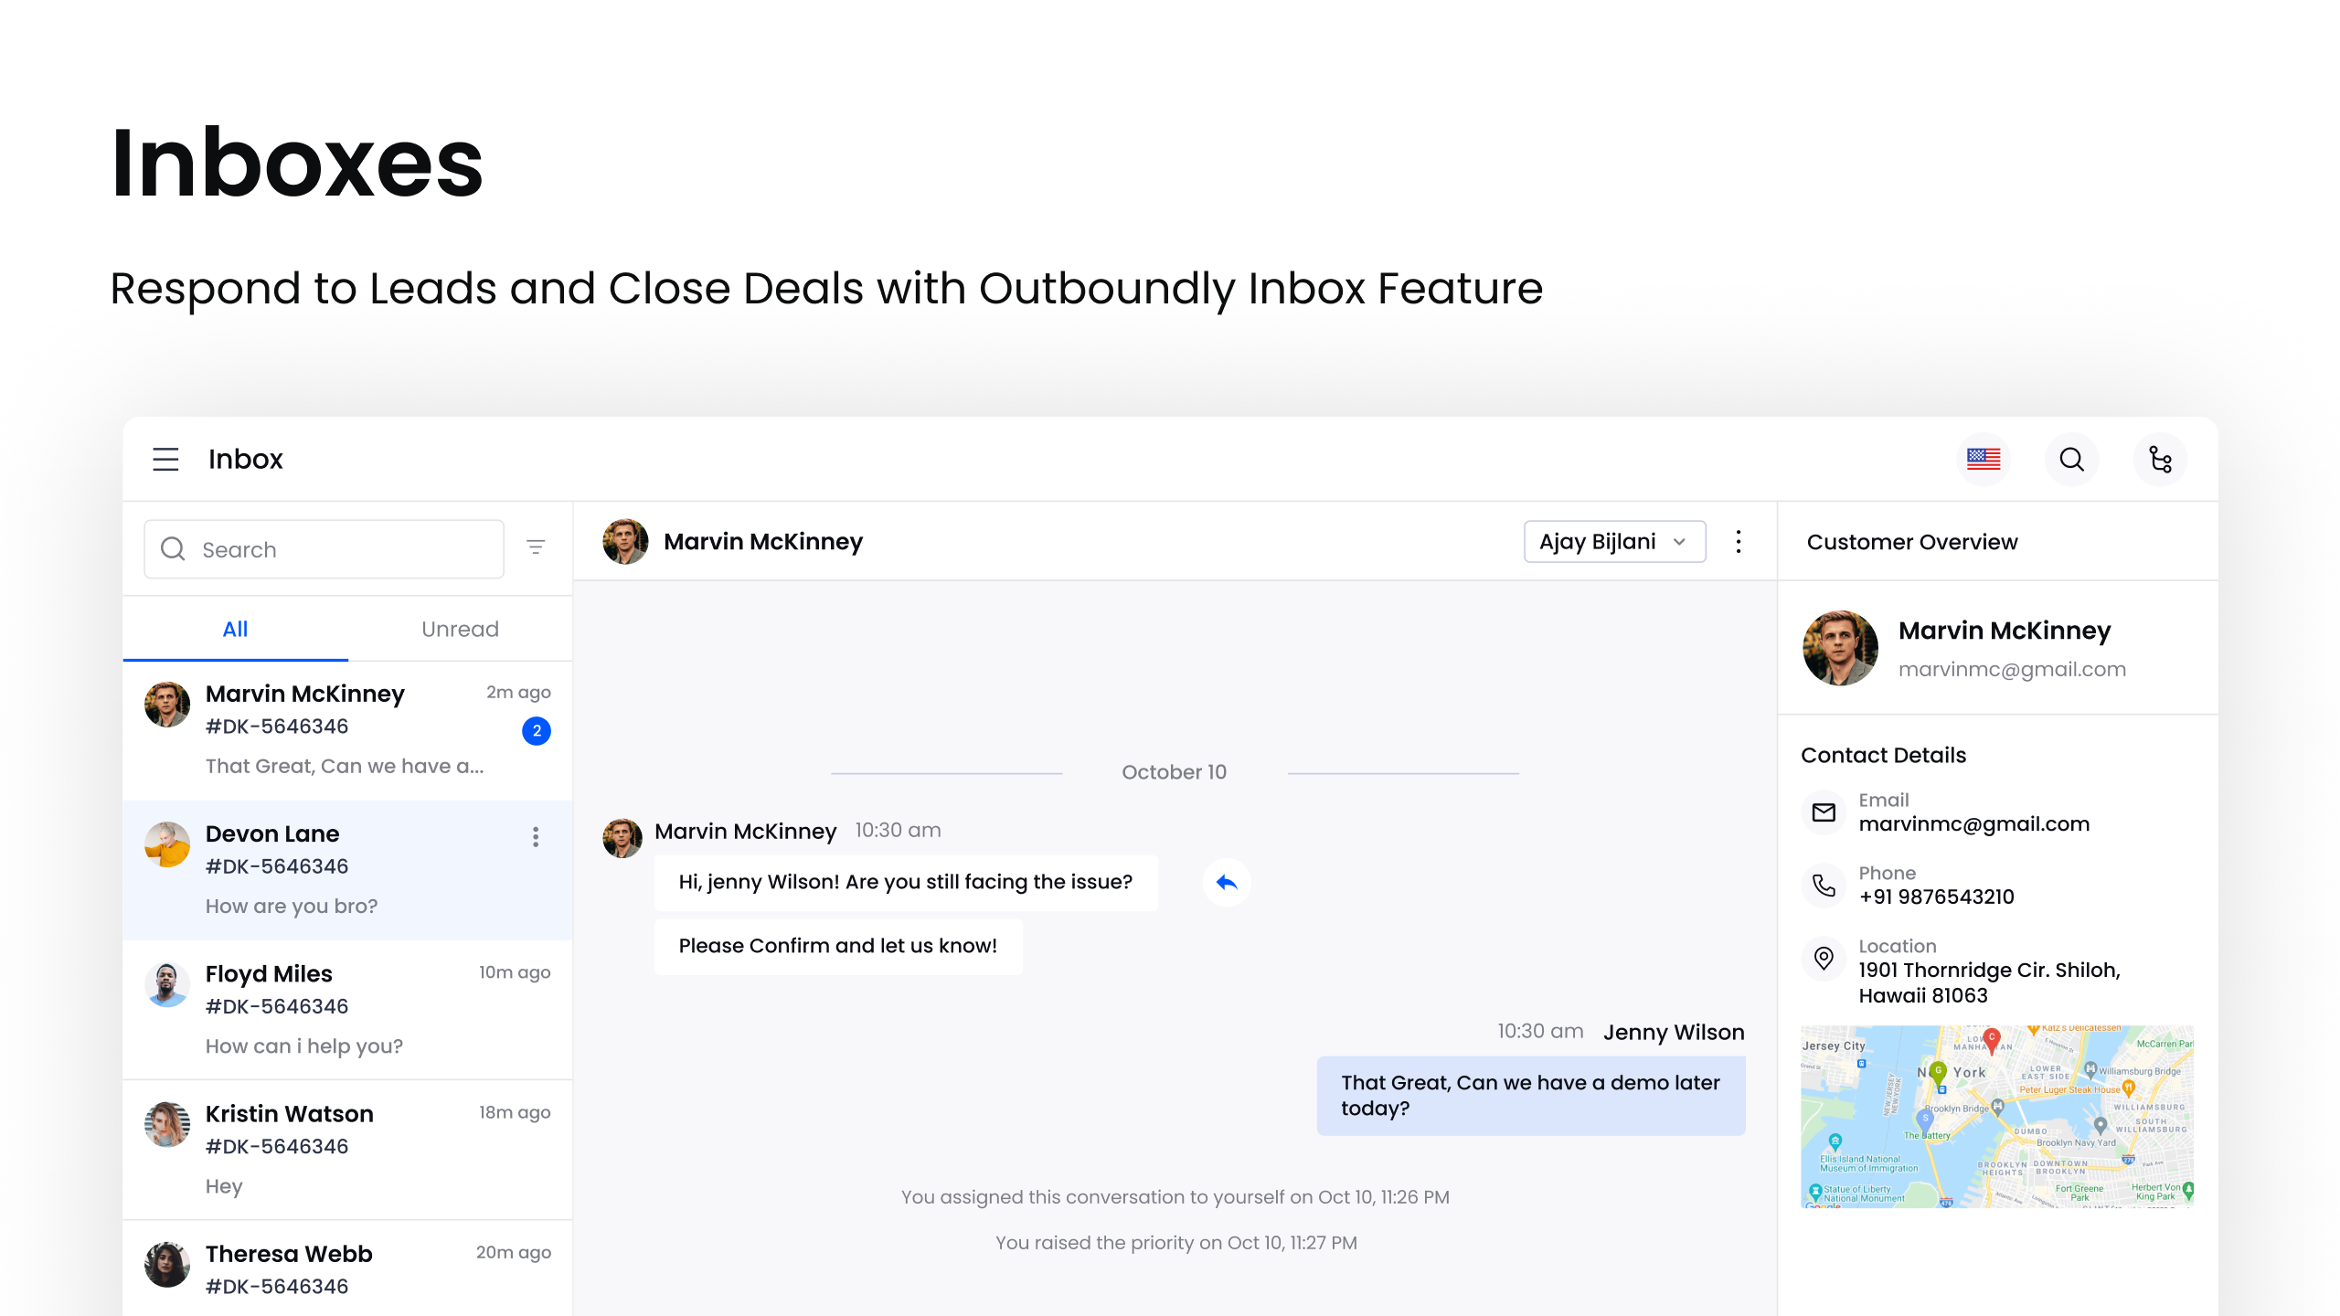Click the location pin icon in Contact Details
Image resolution: width=2340 pixels, height=1316 pixels.
tap(1824, 959)
